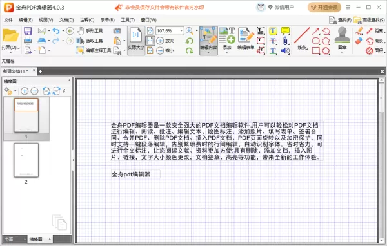Image resolution: width=387 pixels, height=246 pixels.
Task: Click the yellow sticky note comment icon
Action: 285,31
